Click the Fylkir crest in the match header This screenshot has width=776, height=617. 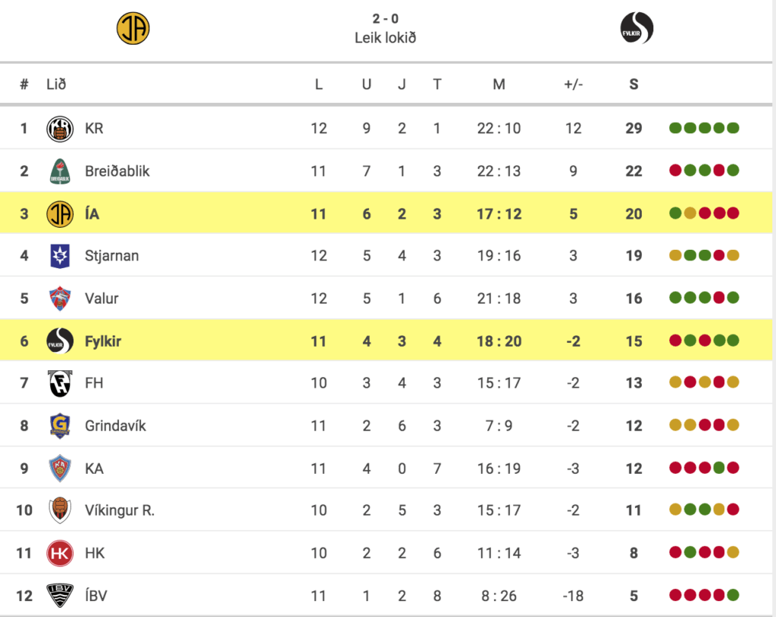tap(637, 28)
